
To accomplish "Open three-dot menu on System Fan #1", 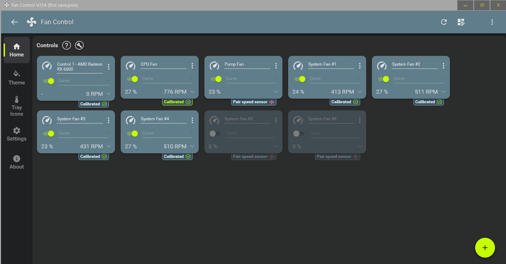I will pos(360,66).
